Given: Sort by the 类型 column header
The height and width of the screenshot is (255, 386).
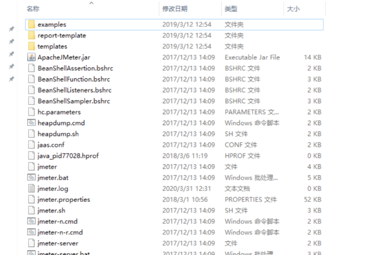Looking at the screenshot, I should click(x=231, y=9).
